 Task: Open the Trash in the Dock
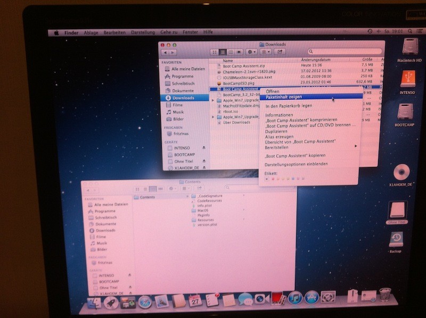[385, 295]
